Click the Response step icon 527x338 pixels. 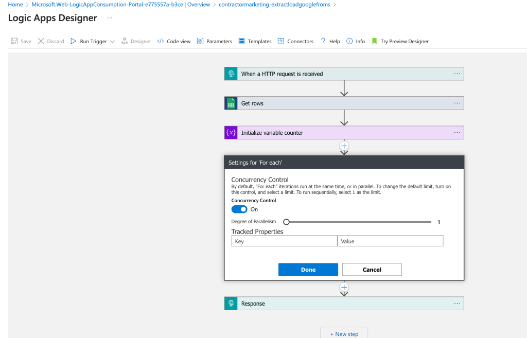[231, 304]
